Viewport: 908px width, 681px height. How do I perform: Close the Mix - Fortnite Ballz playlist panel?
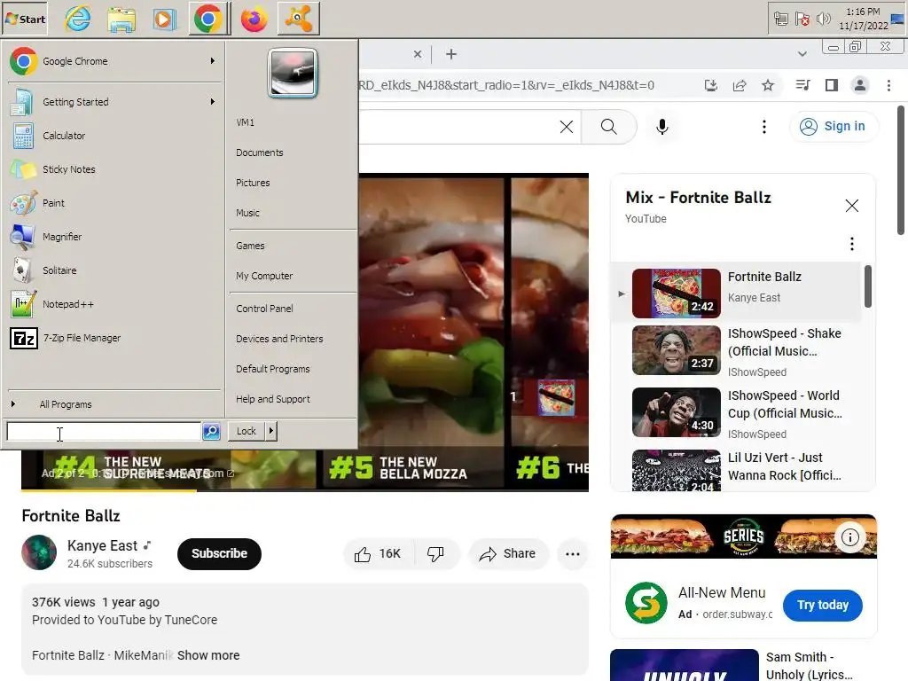[852, 206]
